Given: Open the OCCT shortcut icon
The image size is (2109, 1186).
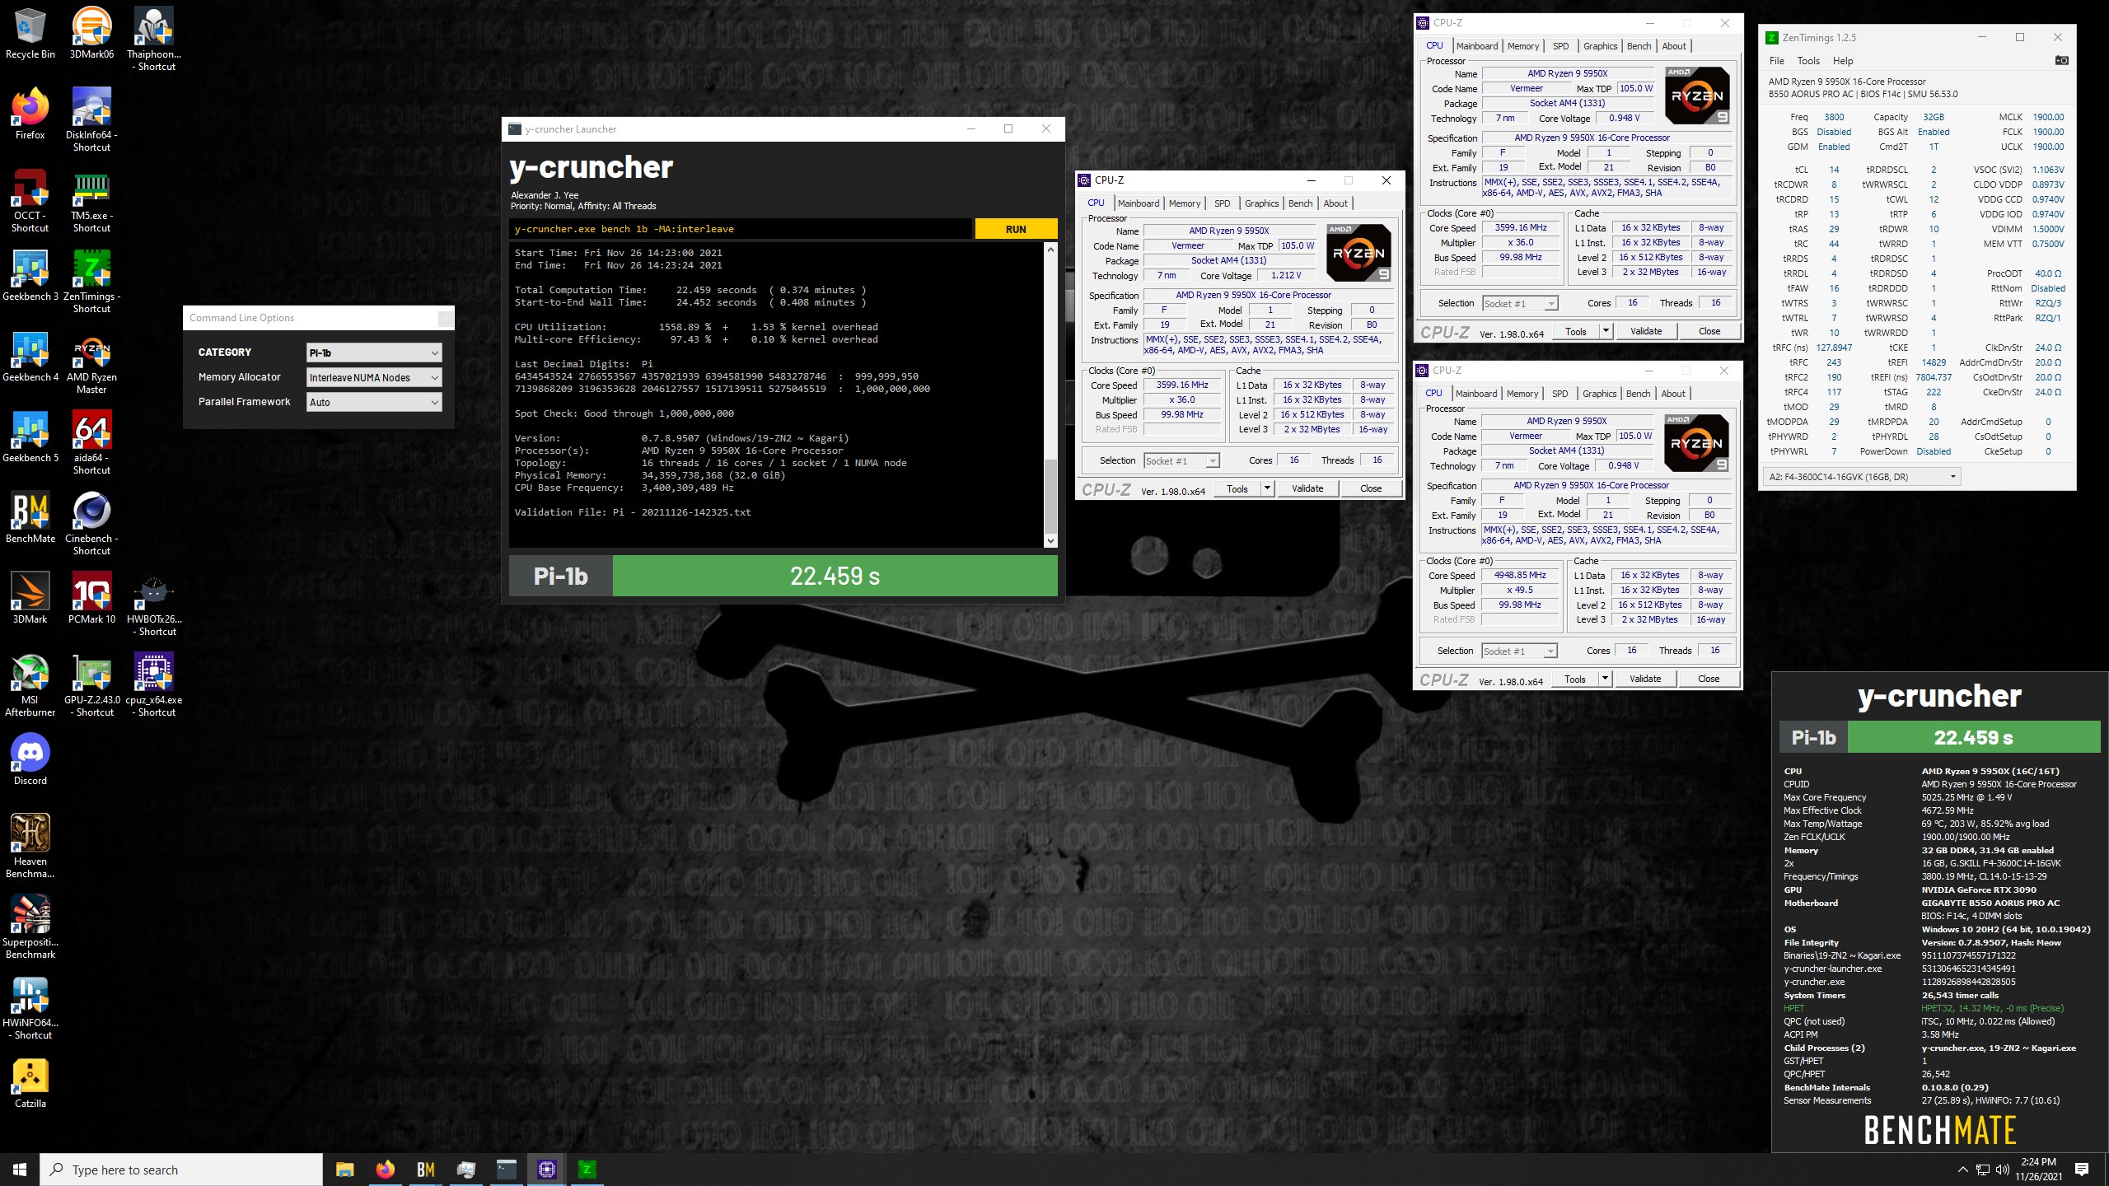Looking at the screenshot, I should tap(30, 200).
